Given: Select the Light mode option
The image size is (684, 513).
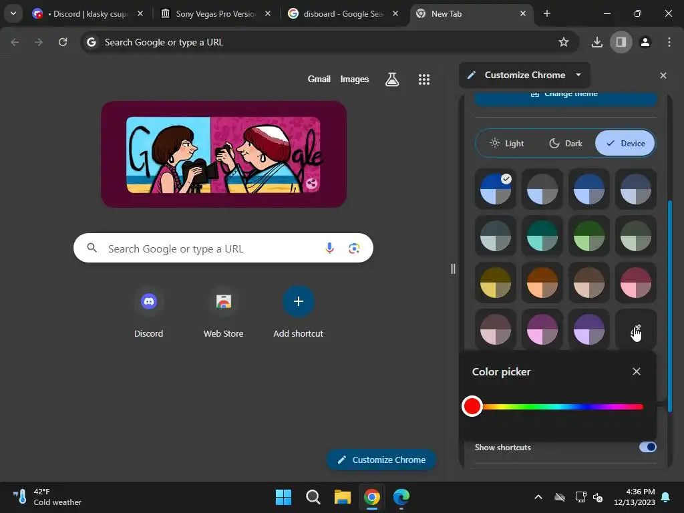Looking at the screenshot, I should pyautogui.click(x=508, y=143).
